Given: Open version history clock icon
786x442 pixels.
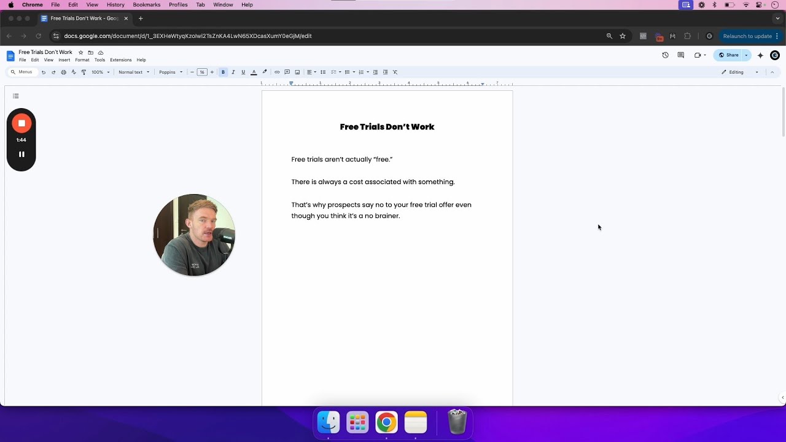Looking at the screenshot, I should point(665,55).
